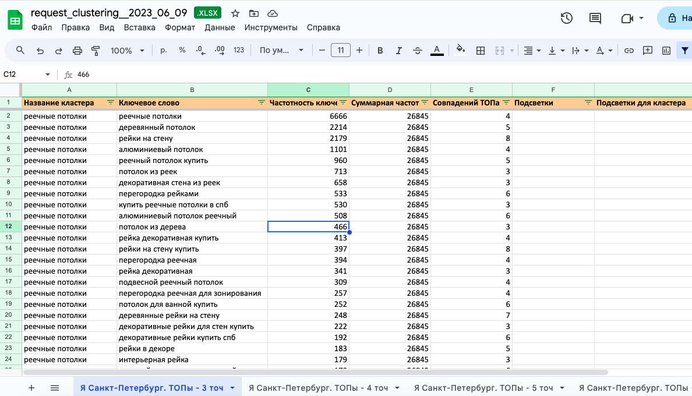Switch to ТОПы - 4 точ sheet tab
Screen dimensions: 692x396
tap(318, 388)
